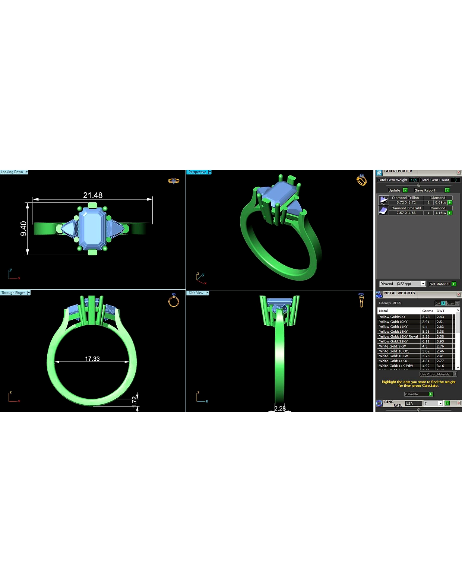Toggle the GV library switch
This screenshot has height=582, width=462.
[x=440, y=303]
